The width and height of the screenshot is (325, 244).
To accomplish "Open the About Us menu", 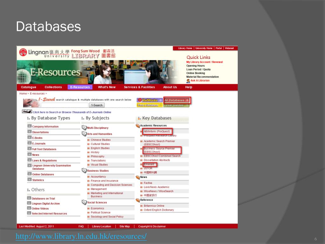I will 170,87.
